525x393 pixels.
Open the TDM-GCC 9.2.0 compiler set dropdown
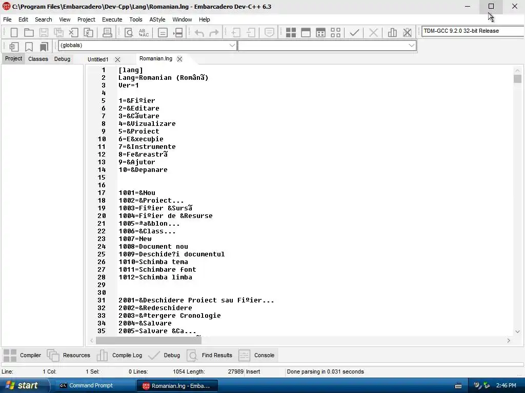coord(472,31)
